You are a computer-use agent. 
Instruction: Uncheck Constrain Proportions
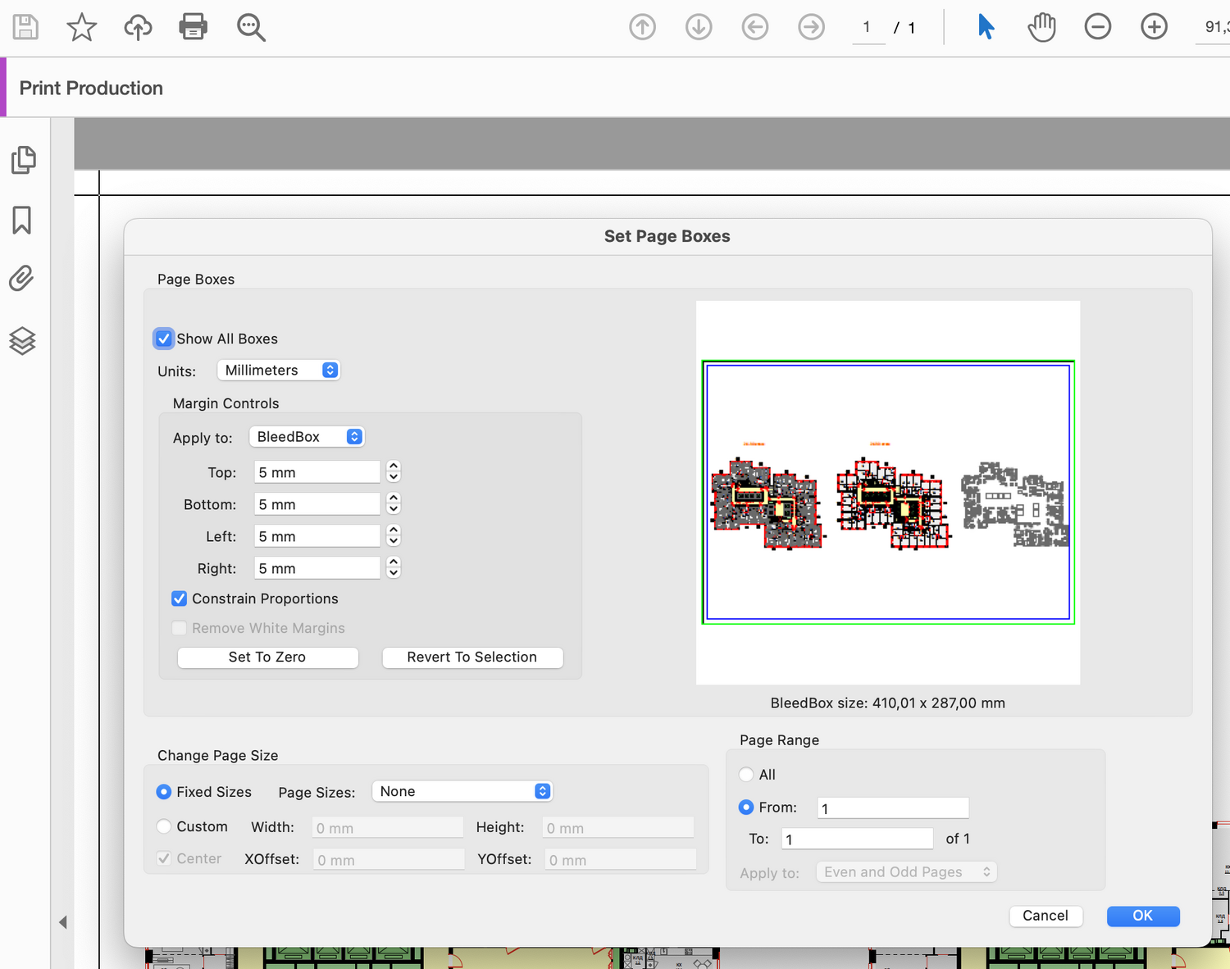click(x=180, y=598)
